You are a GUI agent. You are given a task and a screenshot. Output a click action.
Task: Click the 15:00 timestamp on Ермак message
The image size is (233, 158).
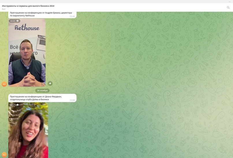[x=72, y=16]
